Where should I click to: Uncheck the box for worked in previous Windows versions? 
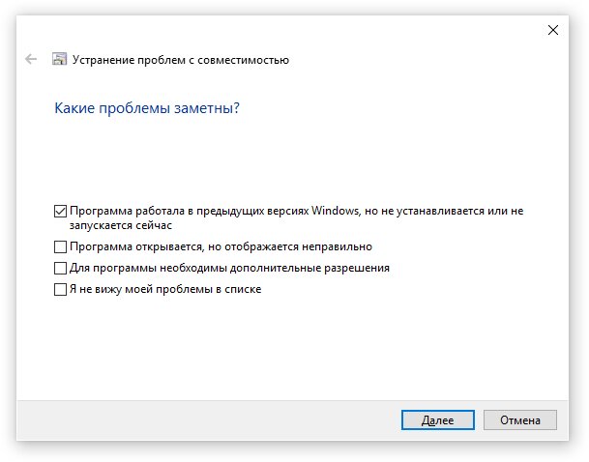60,211
